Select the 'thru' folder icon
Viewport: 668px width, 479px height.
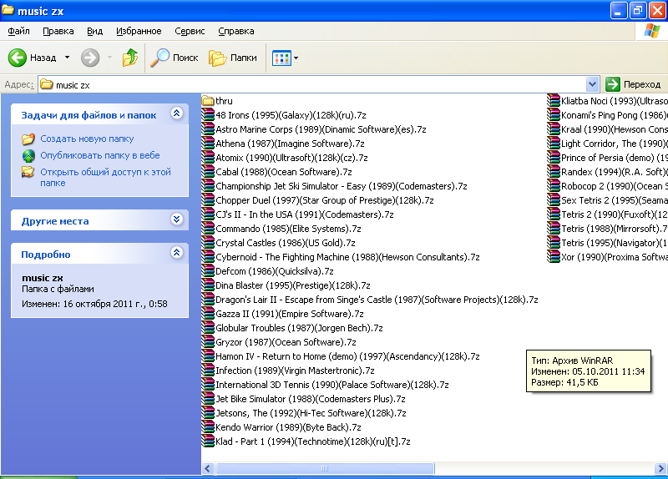click(x=209, y=101)
